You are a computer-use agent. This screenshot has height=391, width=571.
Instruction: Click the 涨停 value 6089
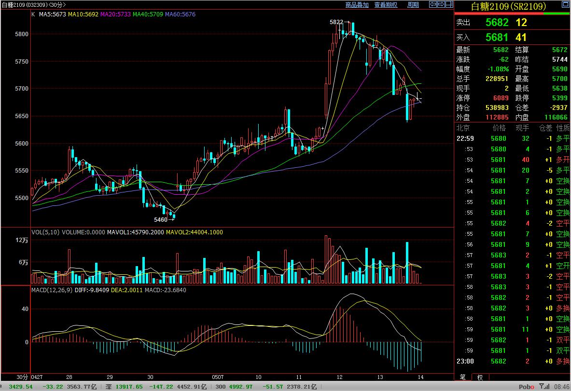[x=501, y=98]
